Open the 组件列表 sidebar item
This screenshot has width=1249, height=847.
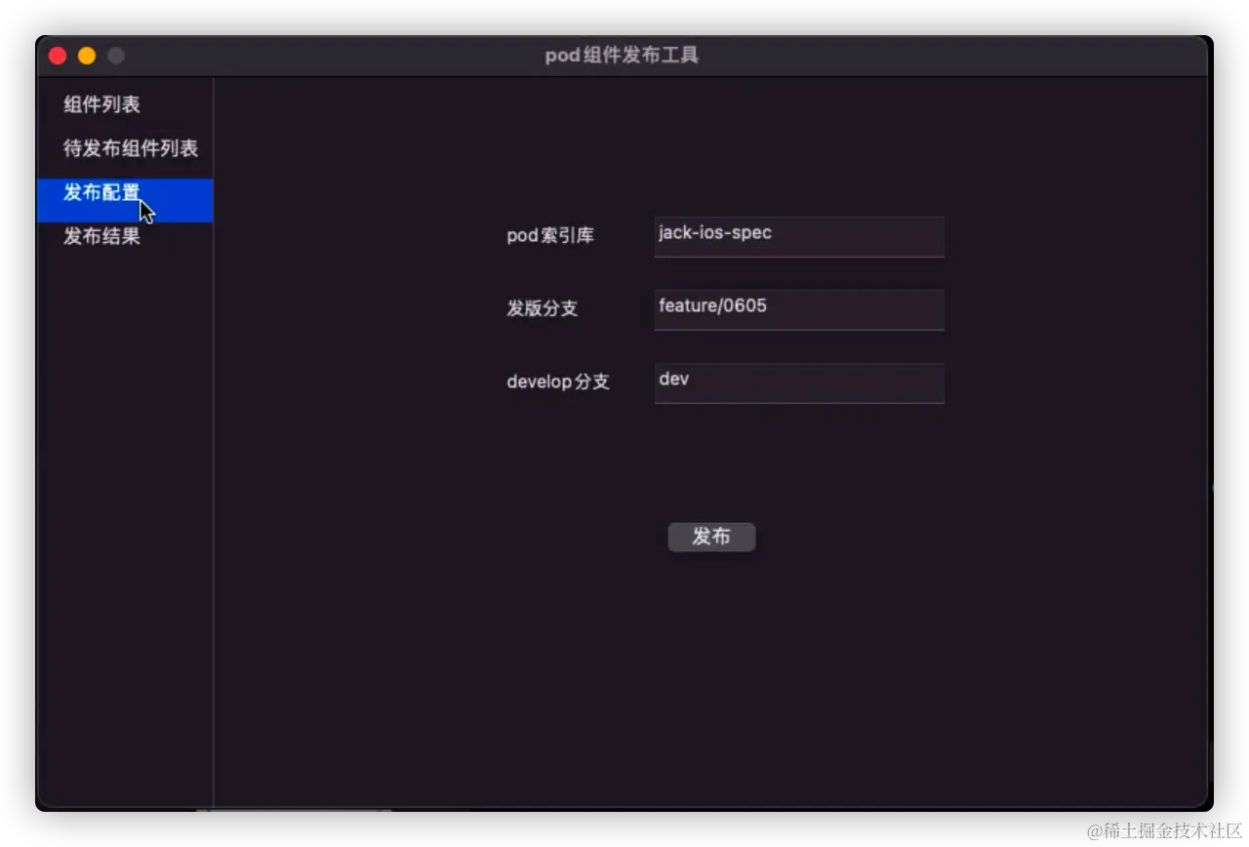coord(125,104)
